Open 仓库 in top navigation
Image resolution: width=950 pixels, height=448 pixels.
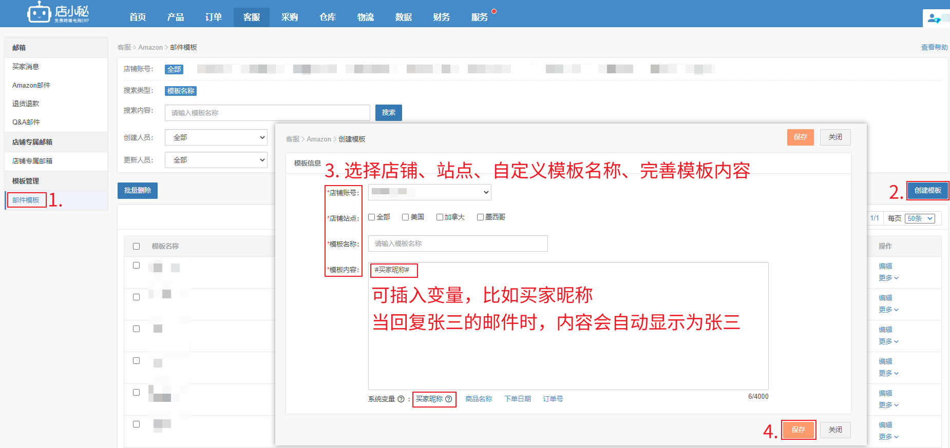328,17
